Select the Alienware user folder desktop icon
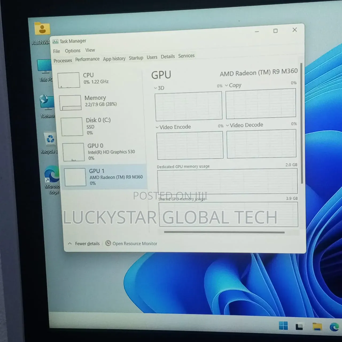Image resolution: width=342 pixels, height=342 pixels. point(42,33)
